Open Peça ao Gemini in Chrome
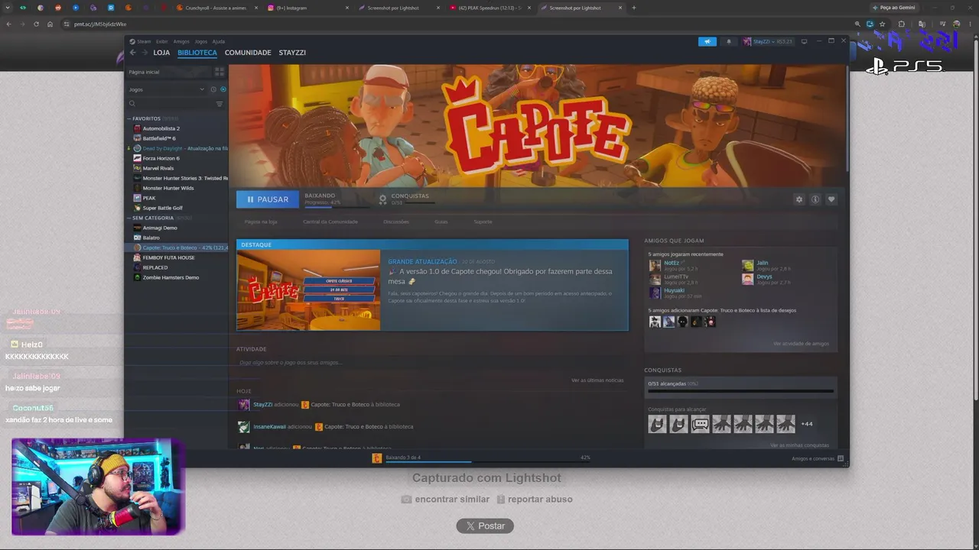The image size is (979, 550). tap(893, 8)
